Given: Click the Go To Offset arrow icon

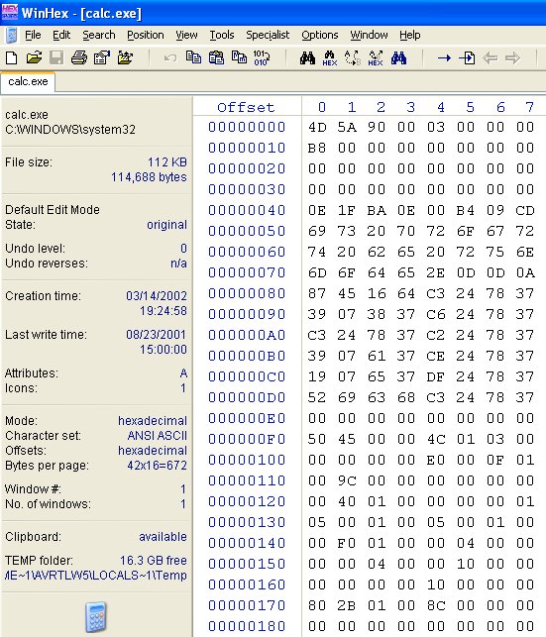Looking at the screenshot, I should click(444, 58).
